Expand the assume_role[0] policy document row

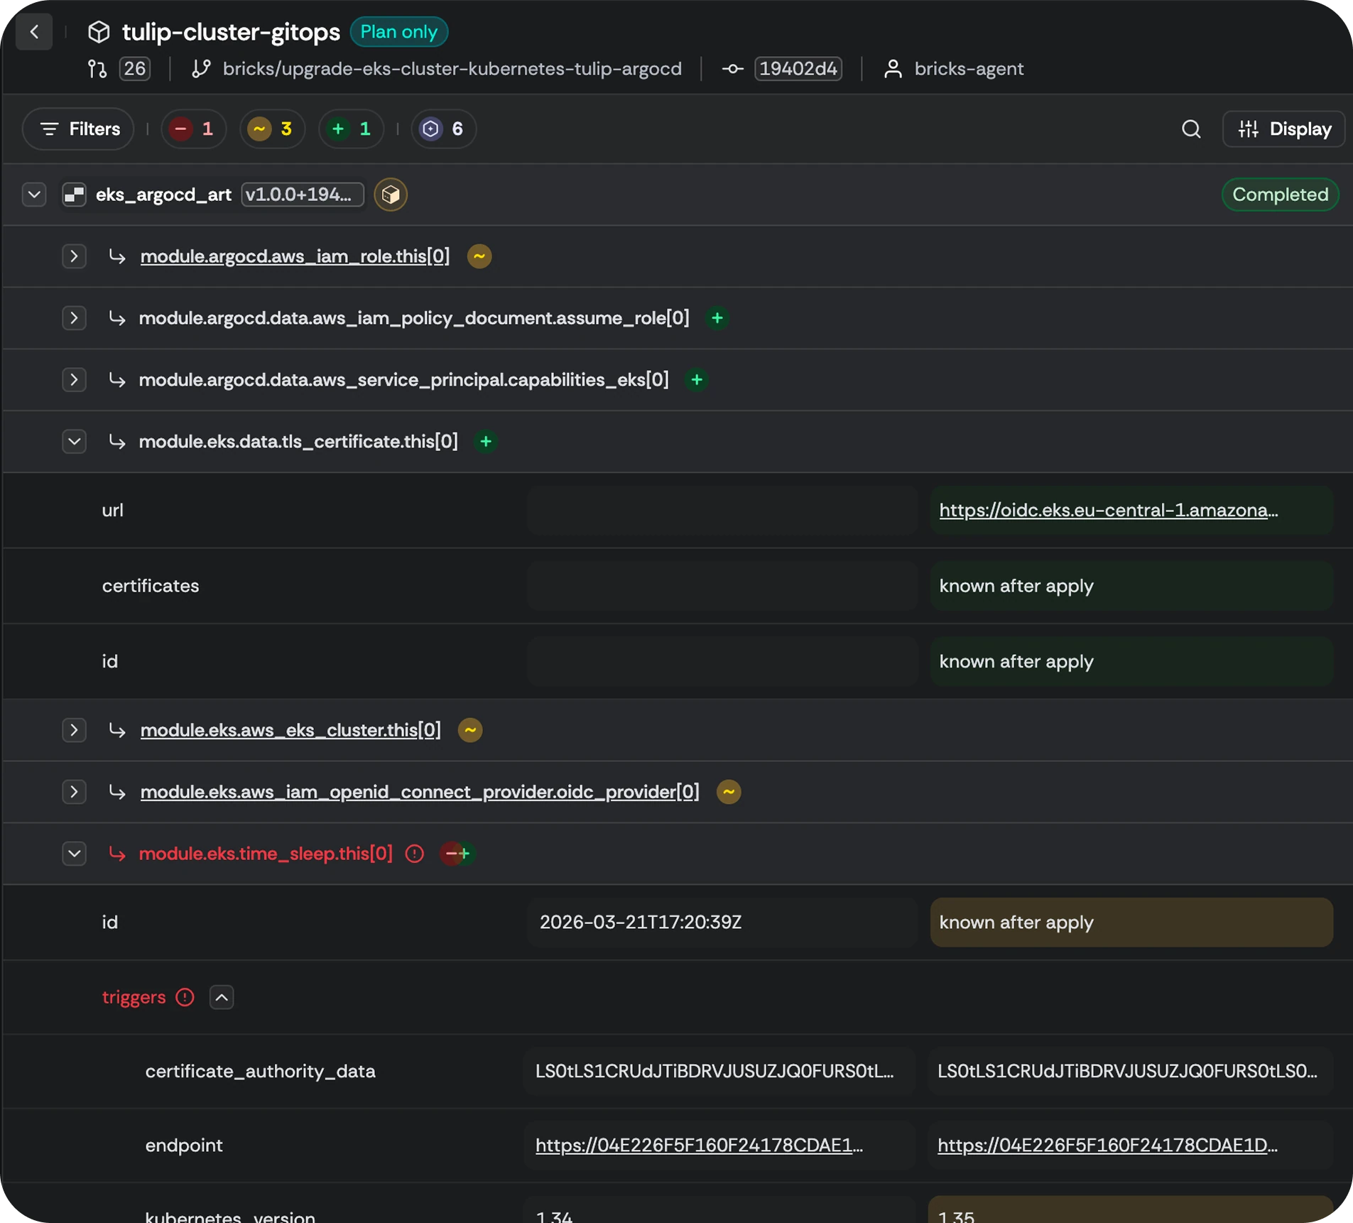click(74, 318)
